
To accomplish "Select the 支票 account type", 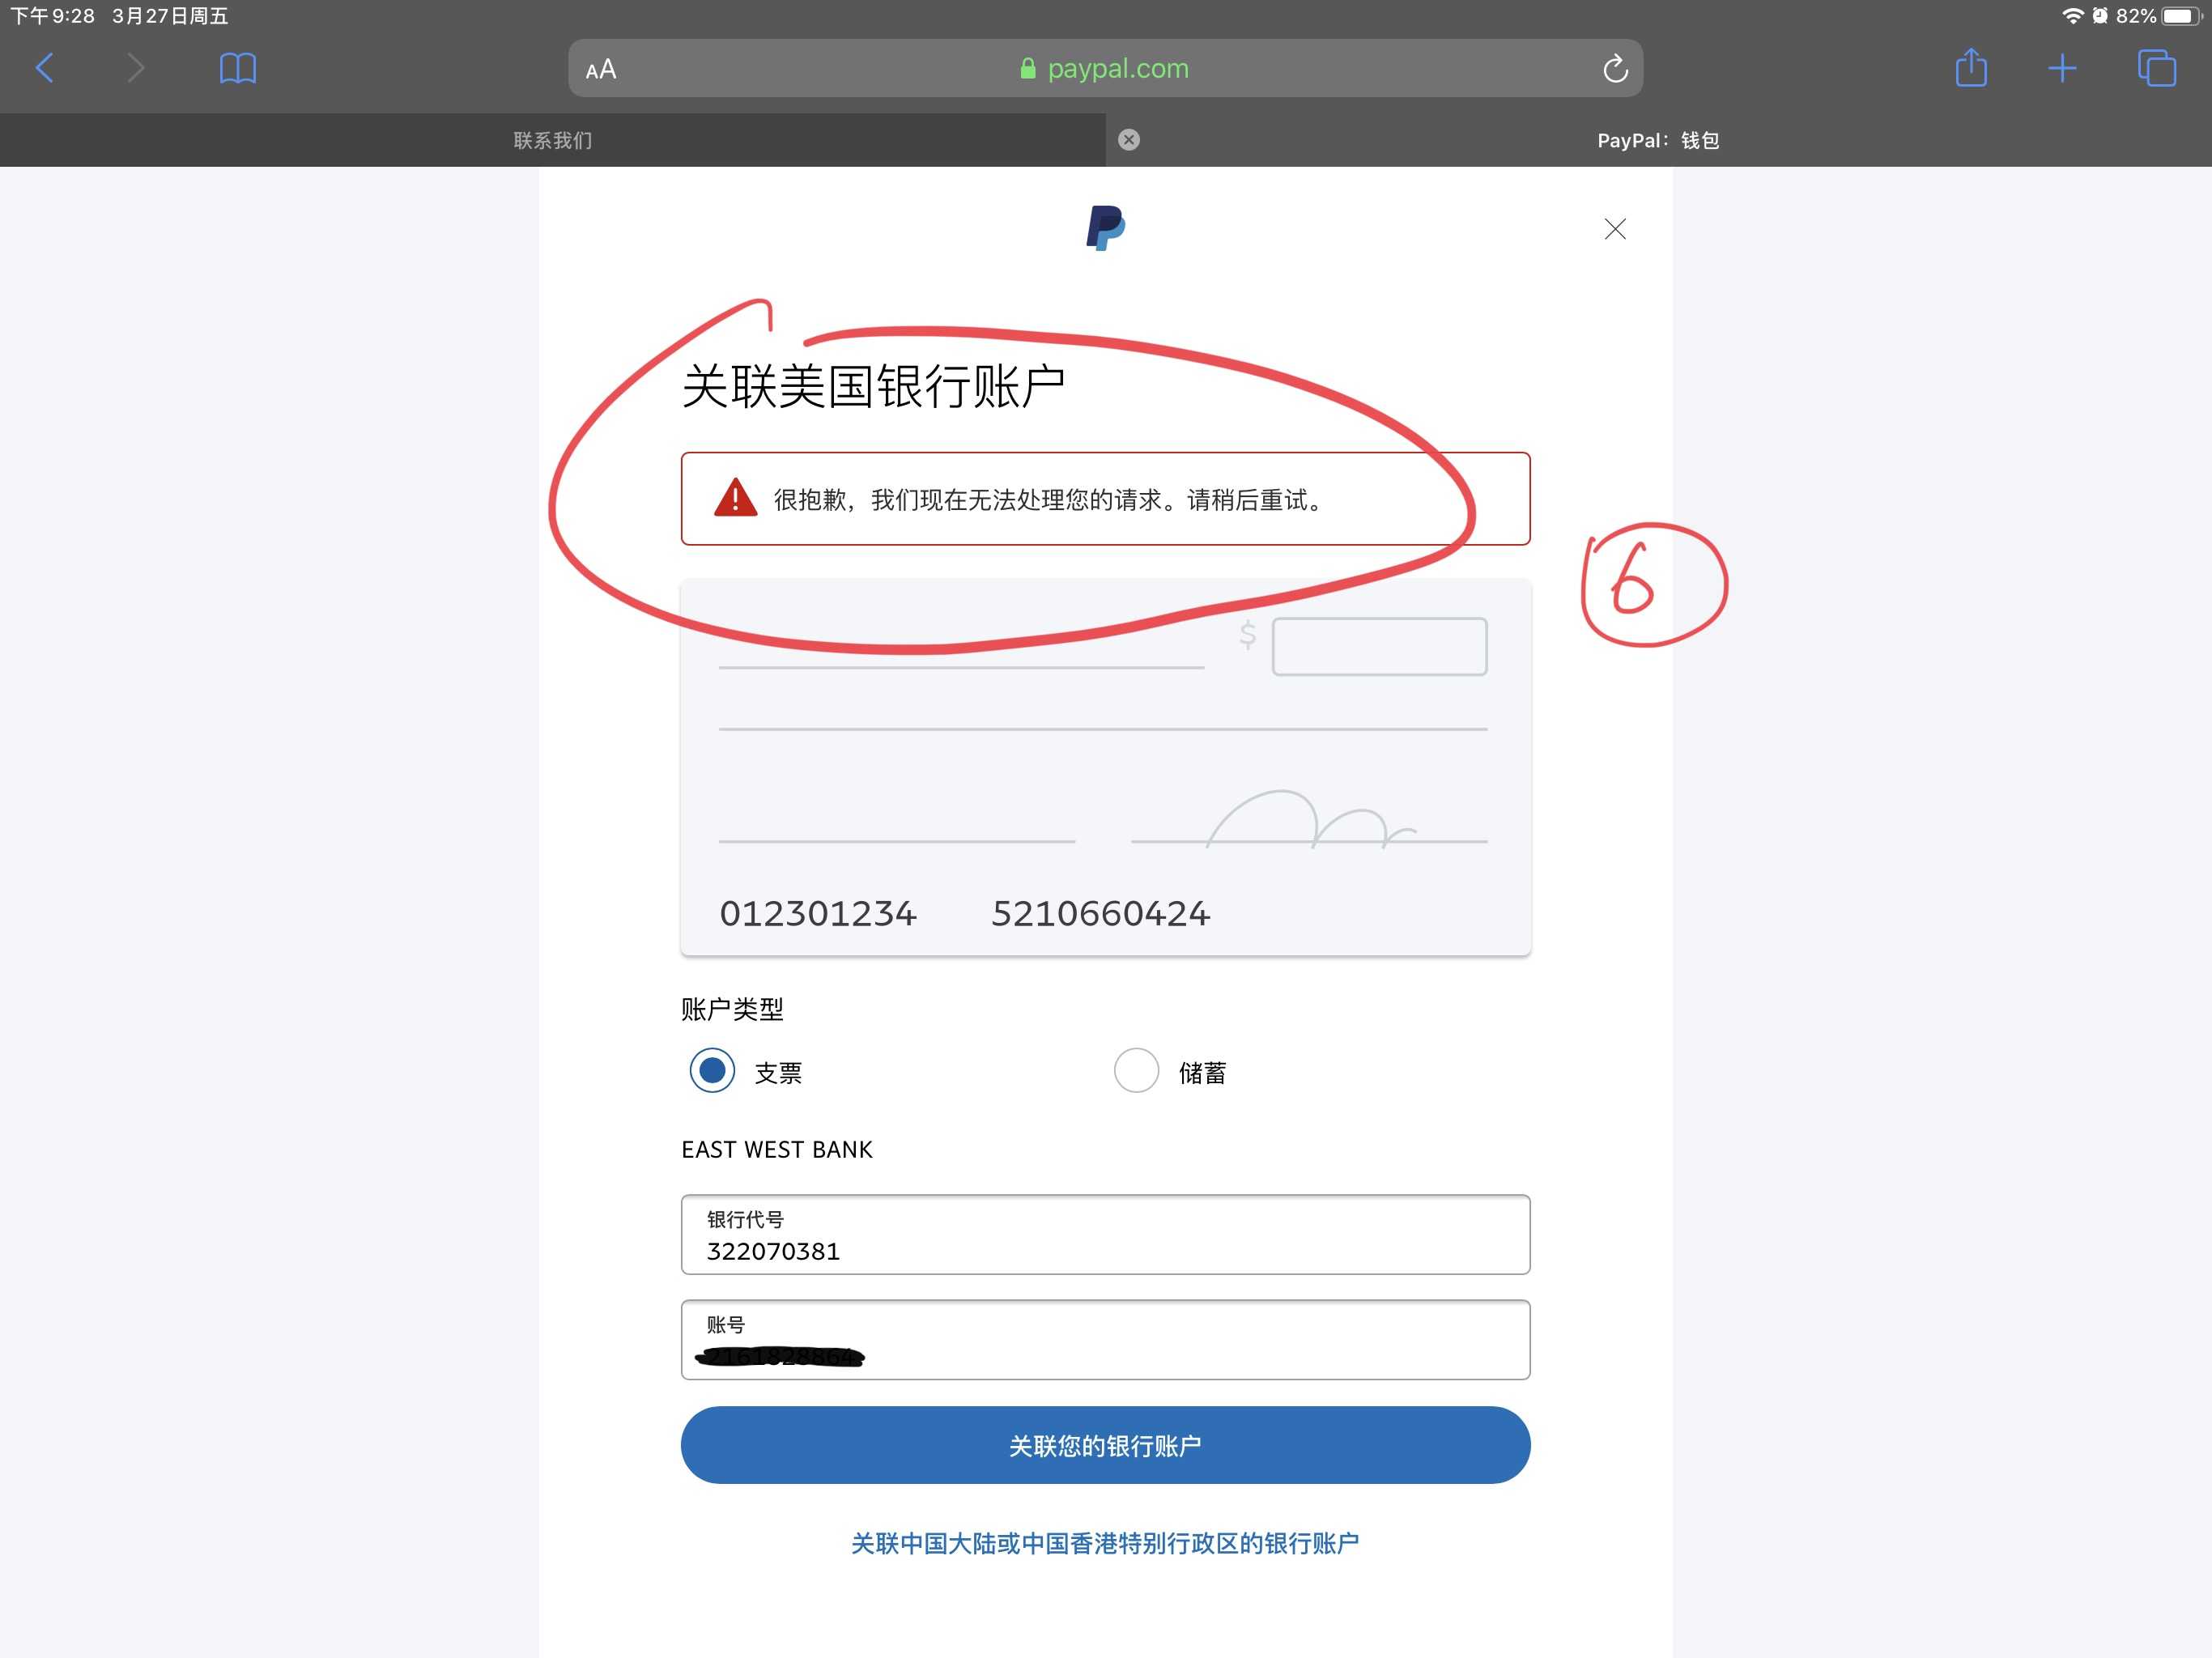I will 712,1071.
